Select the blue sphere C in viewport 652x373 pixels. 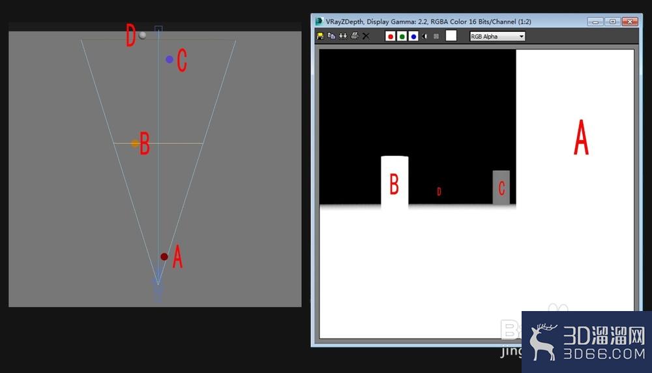170,59
